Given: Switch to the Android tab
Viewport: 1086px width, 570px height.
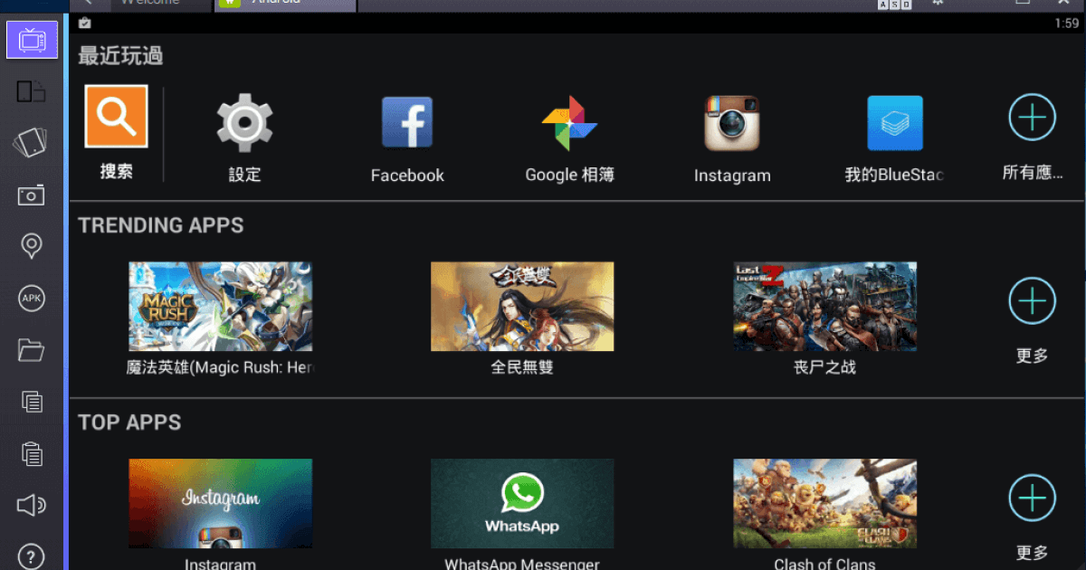Looking at the screenshot, I should pyautogui.click(x=285, y=5).
